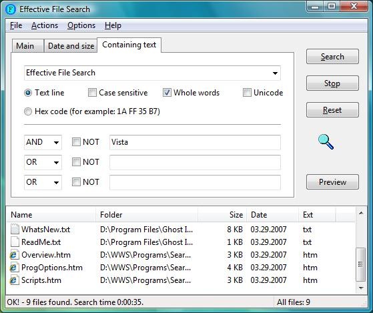Image resolution: width=373 pixels, height=313 pixels.
Task: Select the Hex code radio button
Action: click(28, 111)
